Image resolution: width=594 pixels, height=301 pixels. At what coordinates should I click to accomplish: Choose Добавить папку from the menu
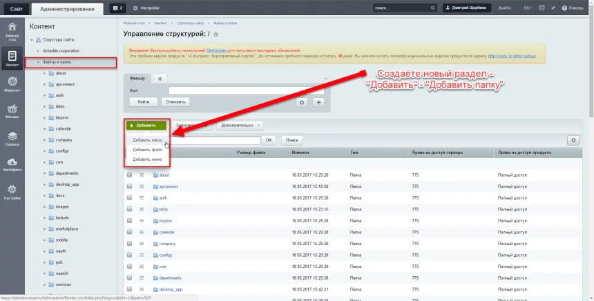tap(148, 140)
